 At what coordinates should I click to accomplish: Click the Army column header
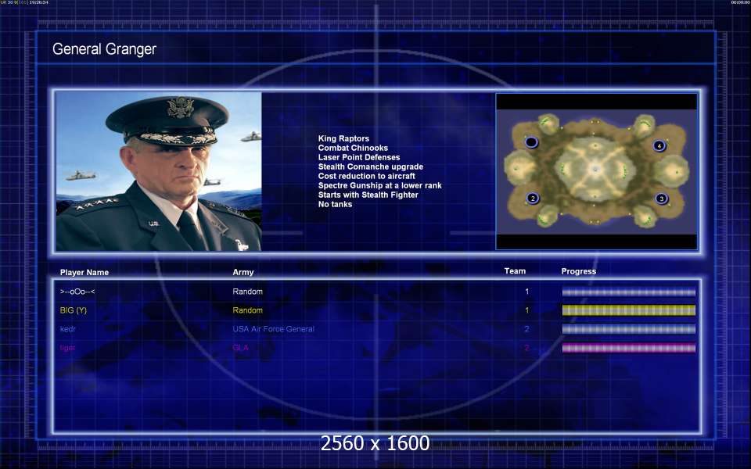point(243,272)
